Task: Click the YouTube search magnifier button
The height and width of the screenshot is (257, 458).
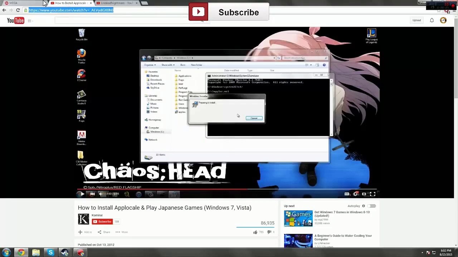Action: click(x=203, y=20)
